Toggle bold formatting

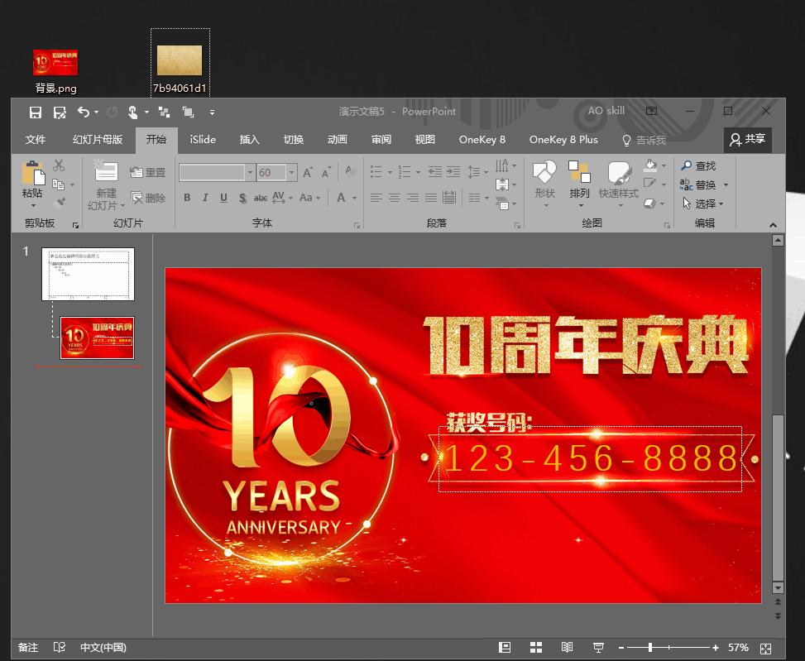pyautogui.click(x=186, y=198)
